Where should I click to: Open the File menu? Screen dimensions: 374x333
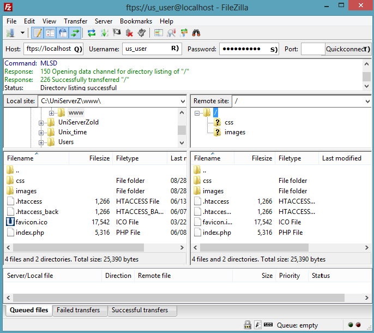pyautogui.click(x=11, y=21)
